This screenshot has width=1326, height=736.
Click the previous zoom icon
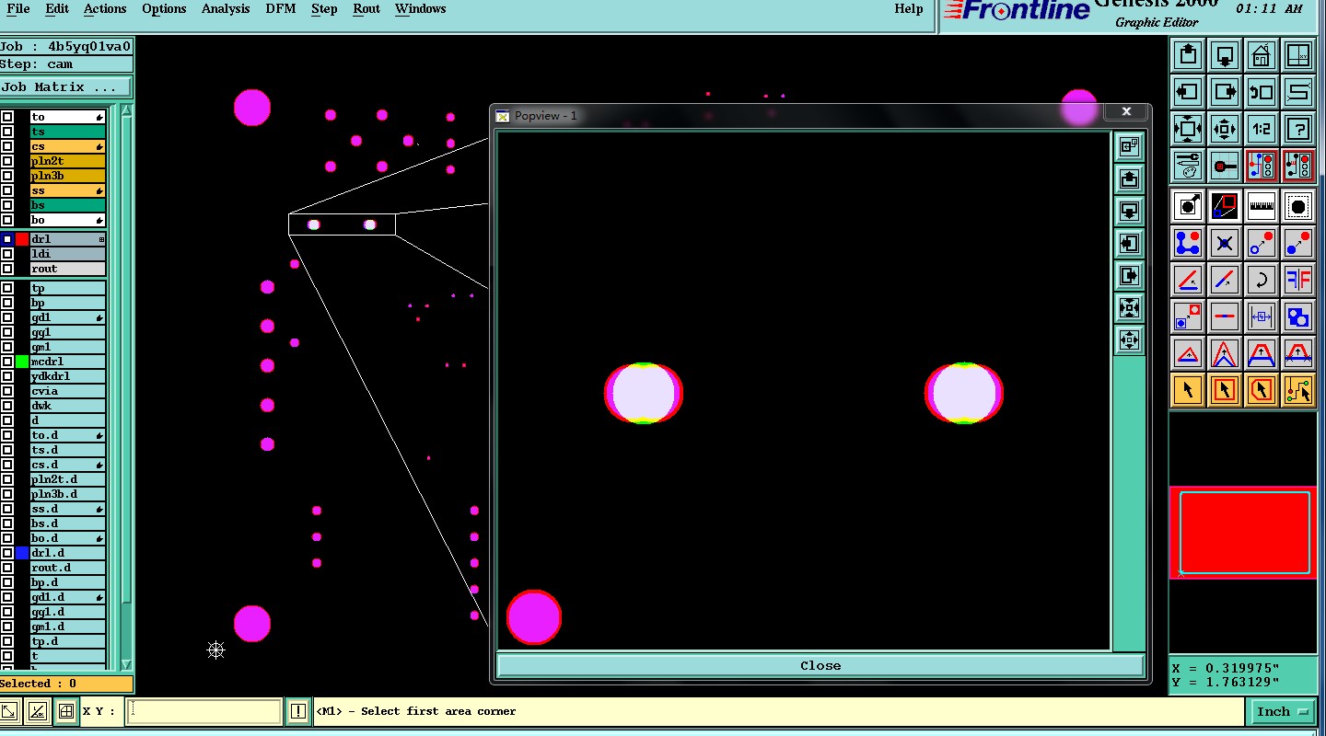[1261, 92]
